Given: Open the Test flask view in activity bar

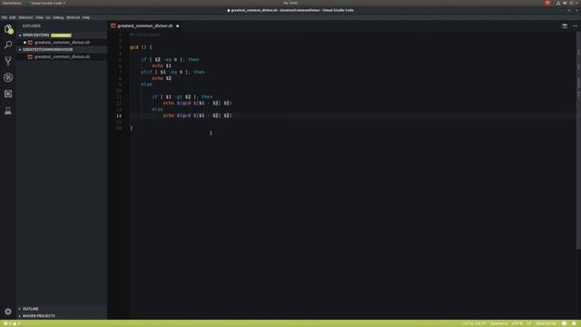Looking at the screenshot, I should (8, 111).
